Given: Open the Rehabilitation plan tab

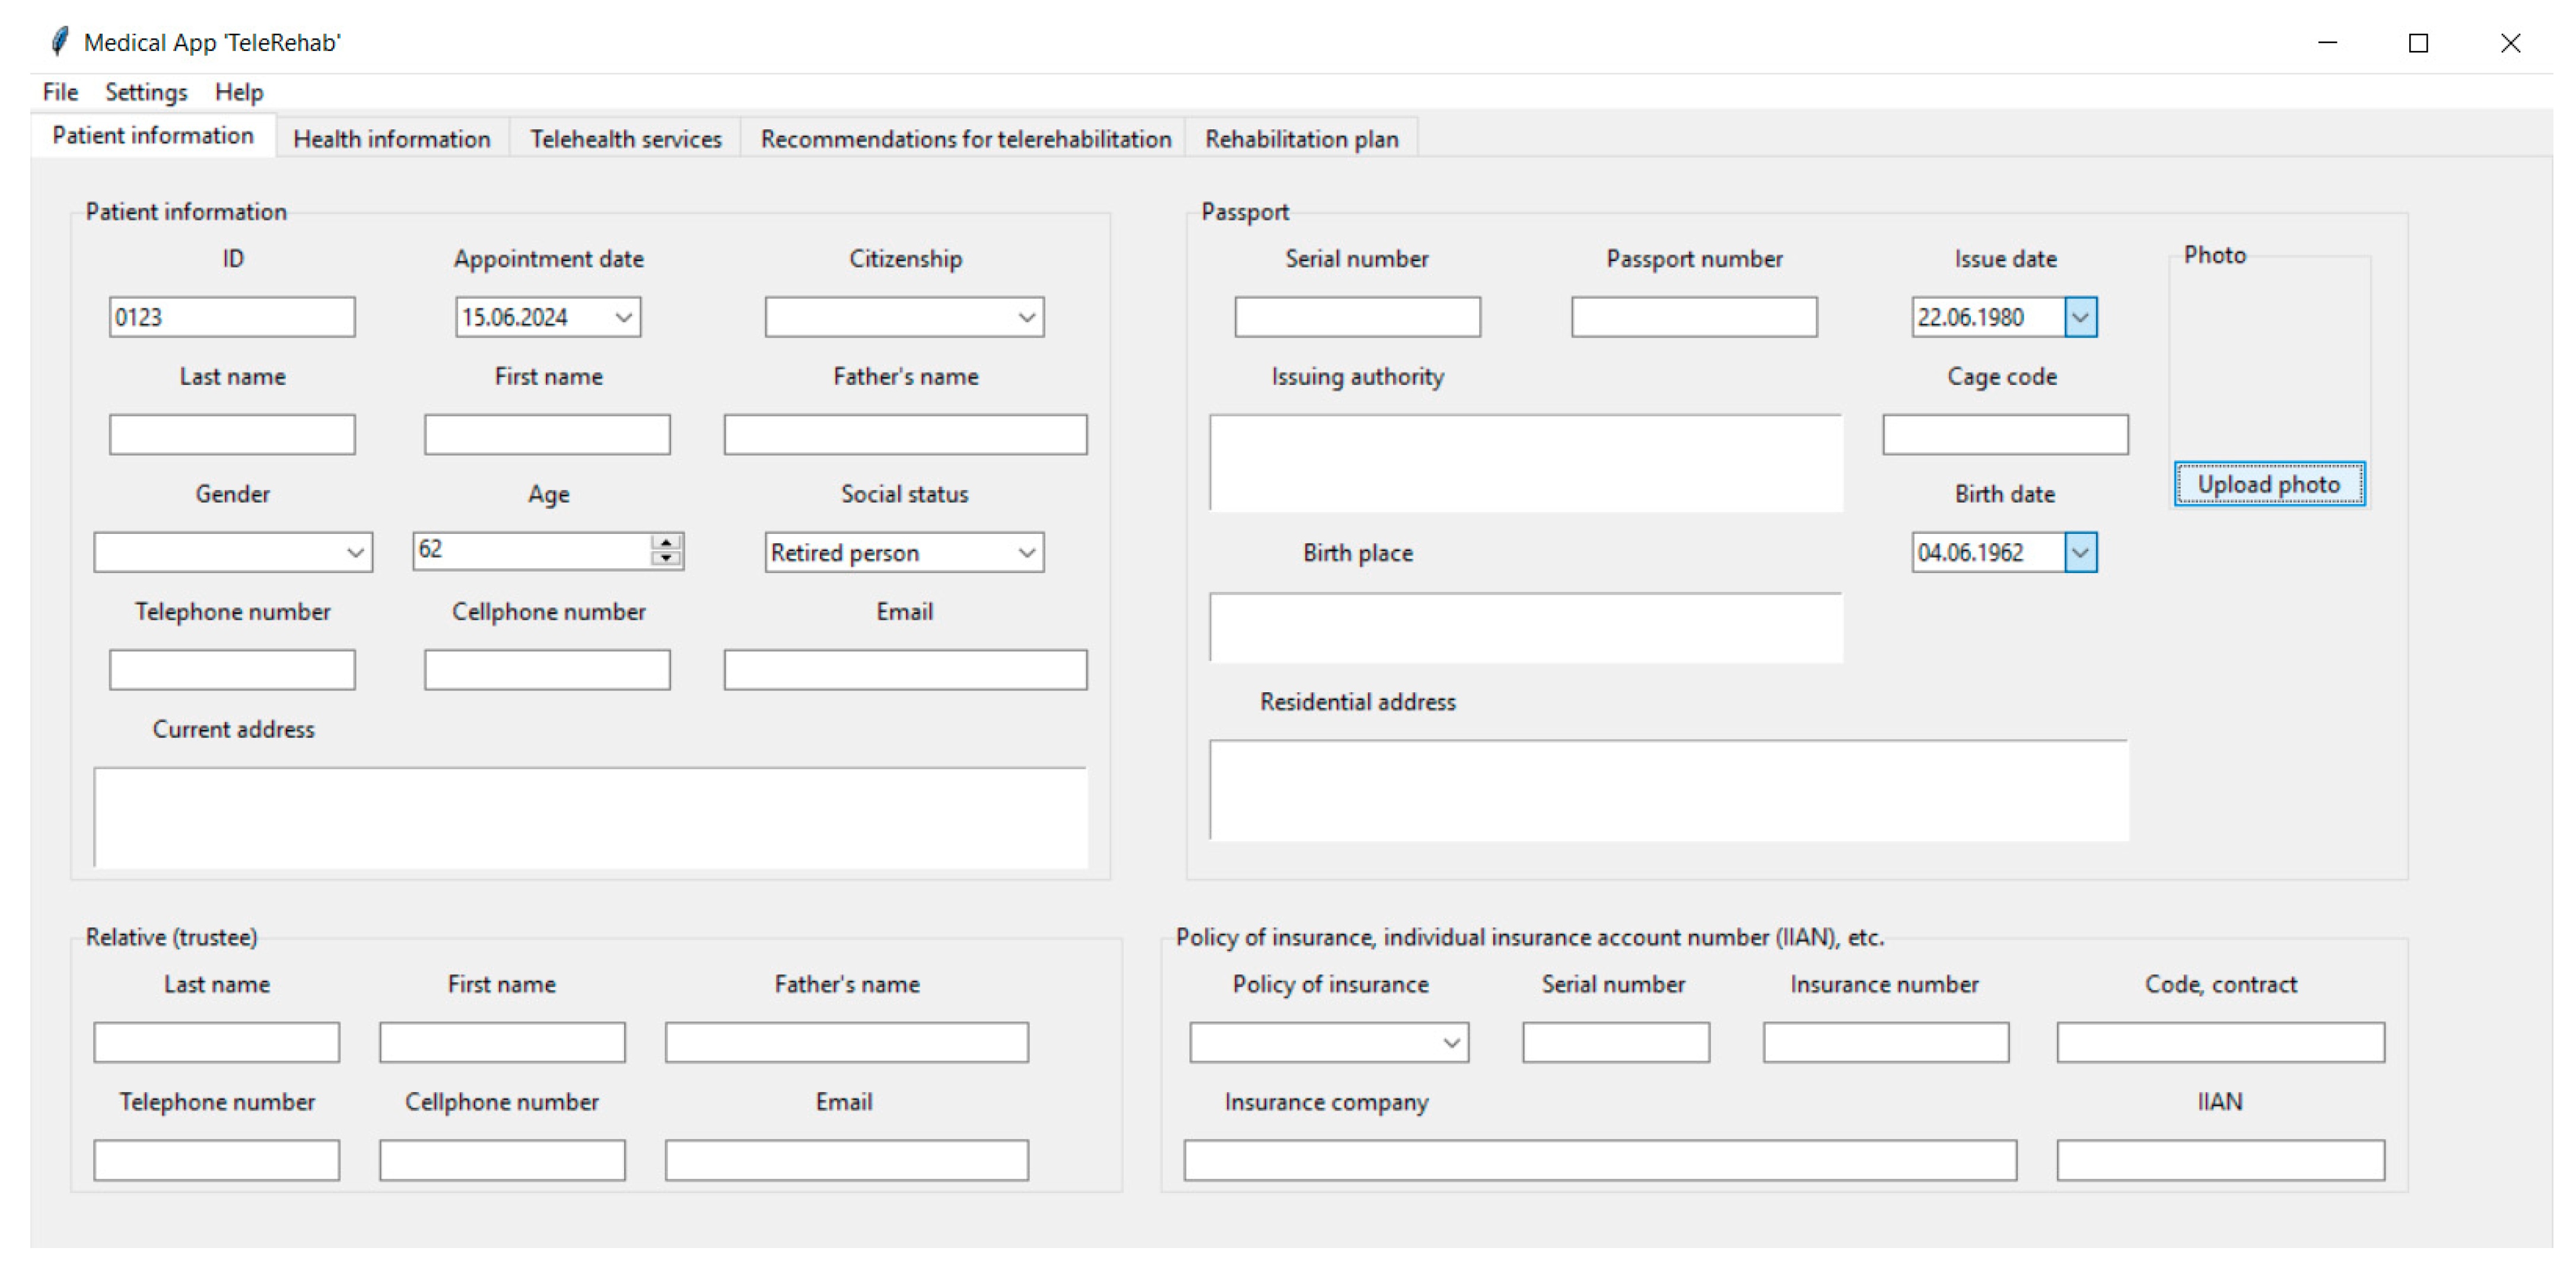Looking at the screenshot, I should (x=1301, y=139).
